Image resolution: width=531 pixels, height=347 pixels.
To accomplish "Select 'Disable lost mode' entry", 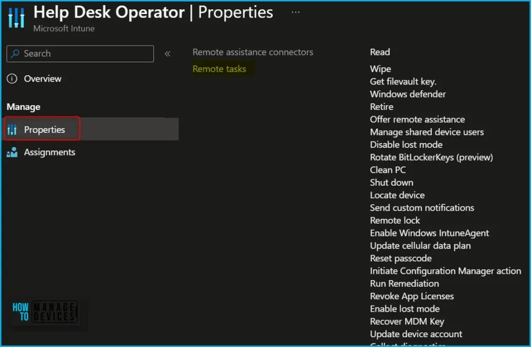I will click(406, 145).
